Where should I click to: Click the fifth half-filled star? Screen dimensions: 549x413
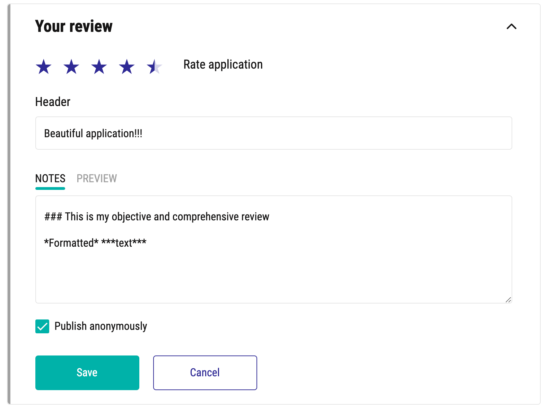click(x=155, y=67)
